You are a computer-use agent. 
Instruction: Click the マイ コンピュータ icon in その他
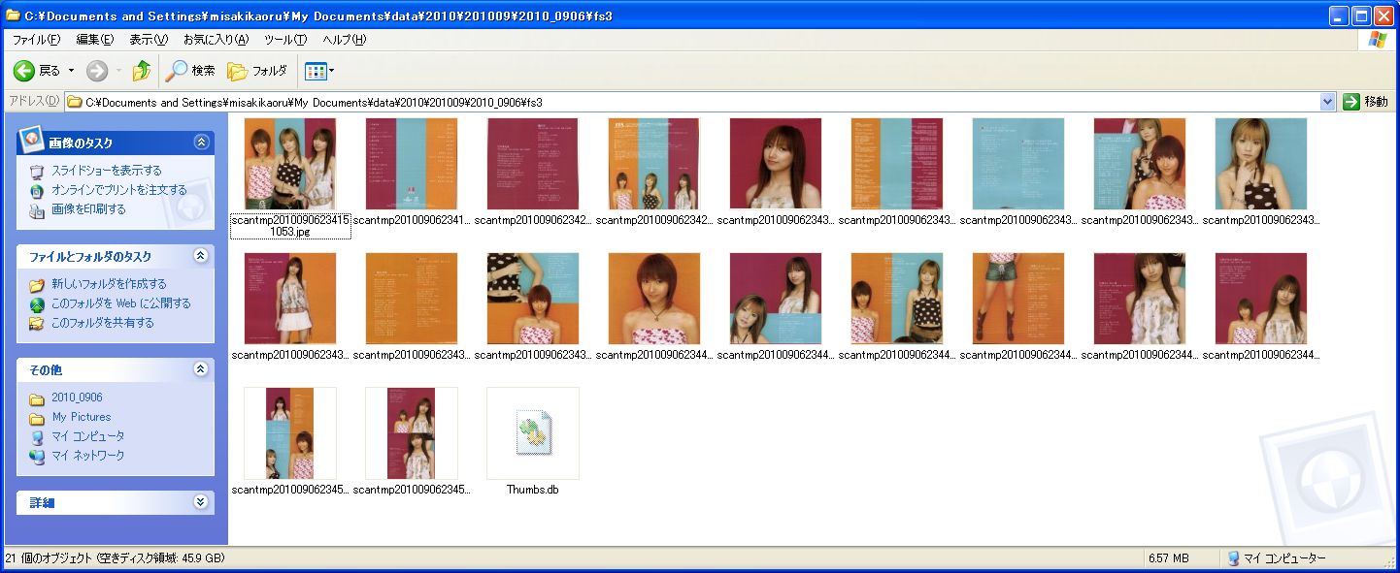tap(37, 437)
